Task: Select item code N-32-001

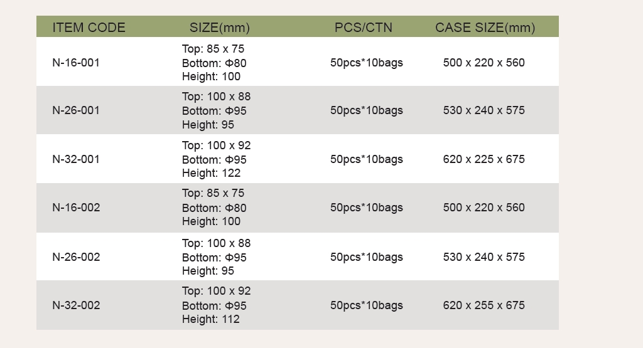Action: coord(76,159)
